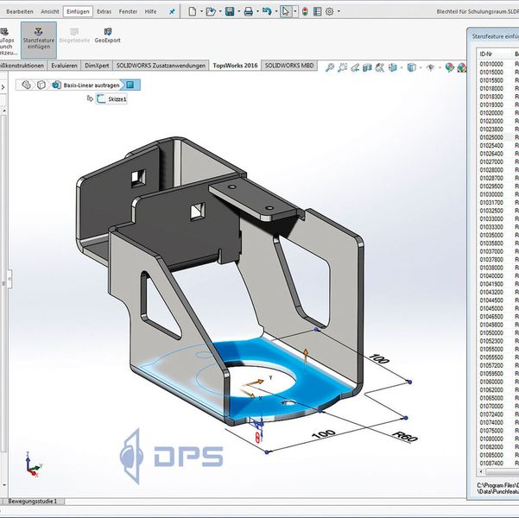This screenshot has height=518, width=519.
Task: Switch to SOLIDWORKS MBD tab
Action: [x=289, y=66]
